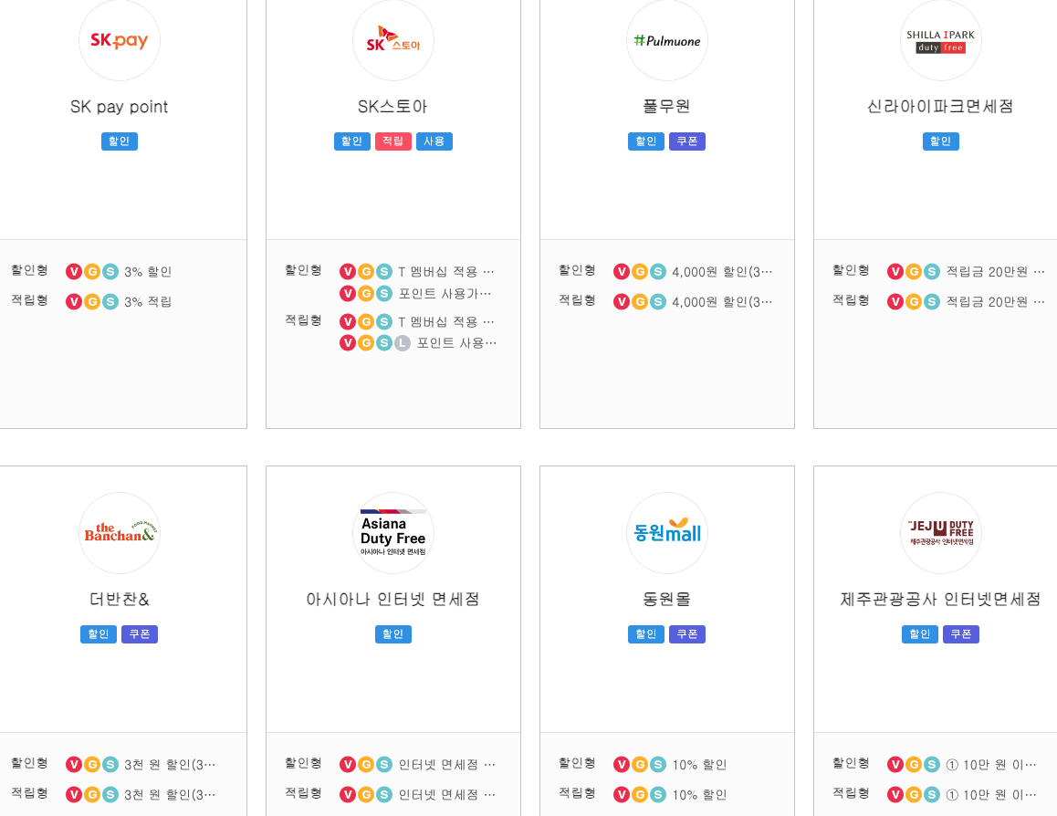Click teal S icon in 풀무원 할인형 row
This screenshot has width=1057, height=816.
(x=659, y=272)
